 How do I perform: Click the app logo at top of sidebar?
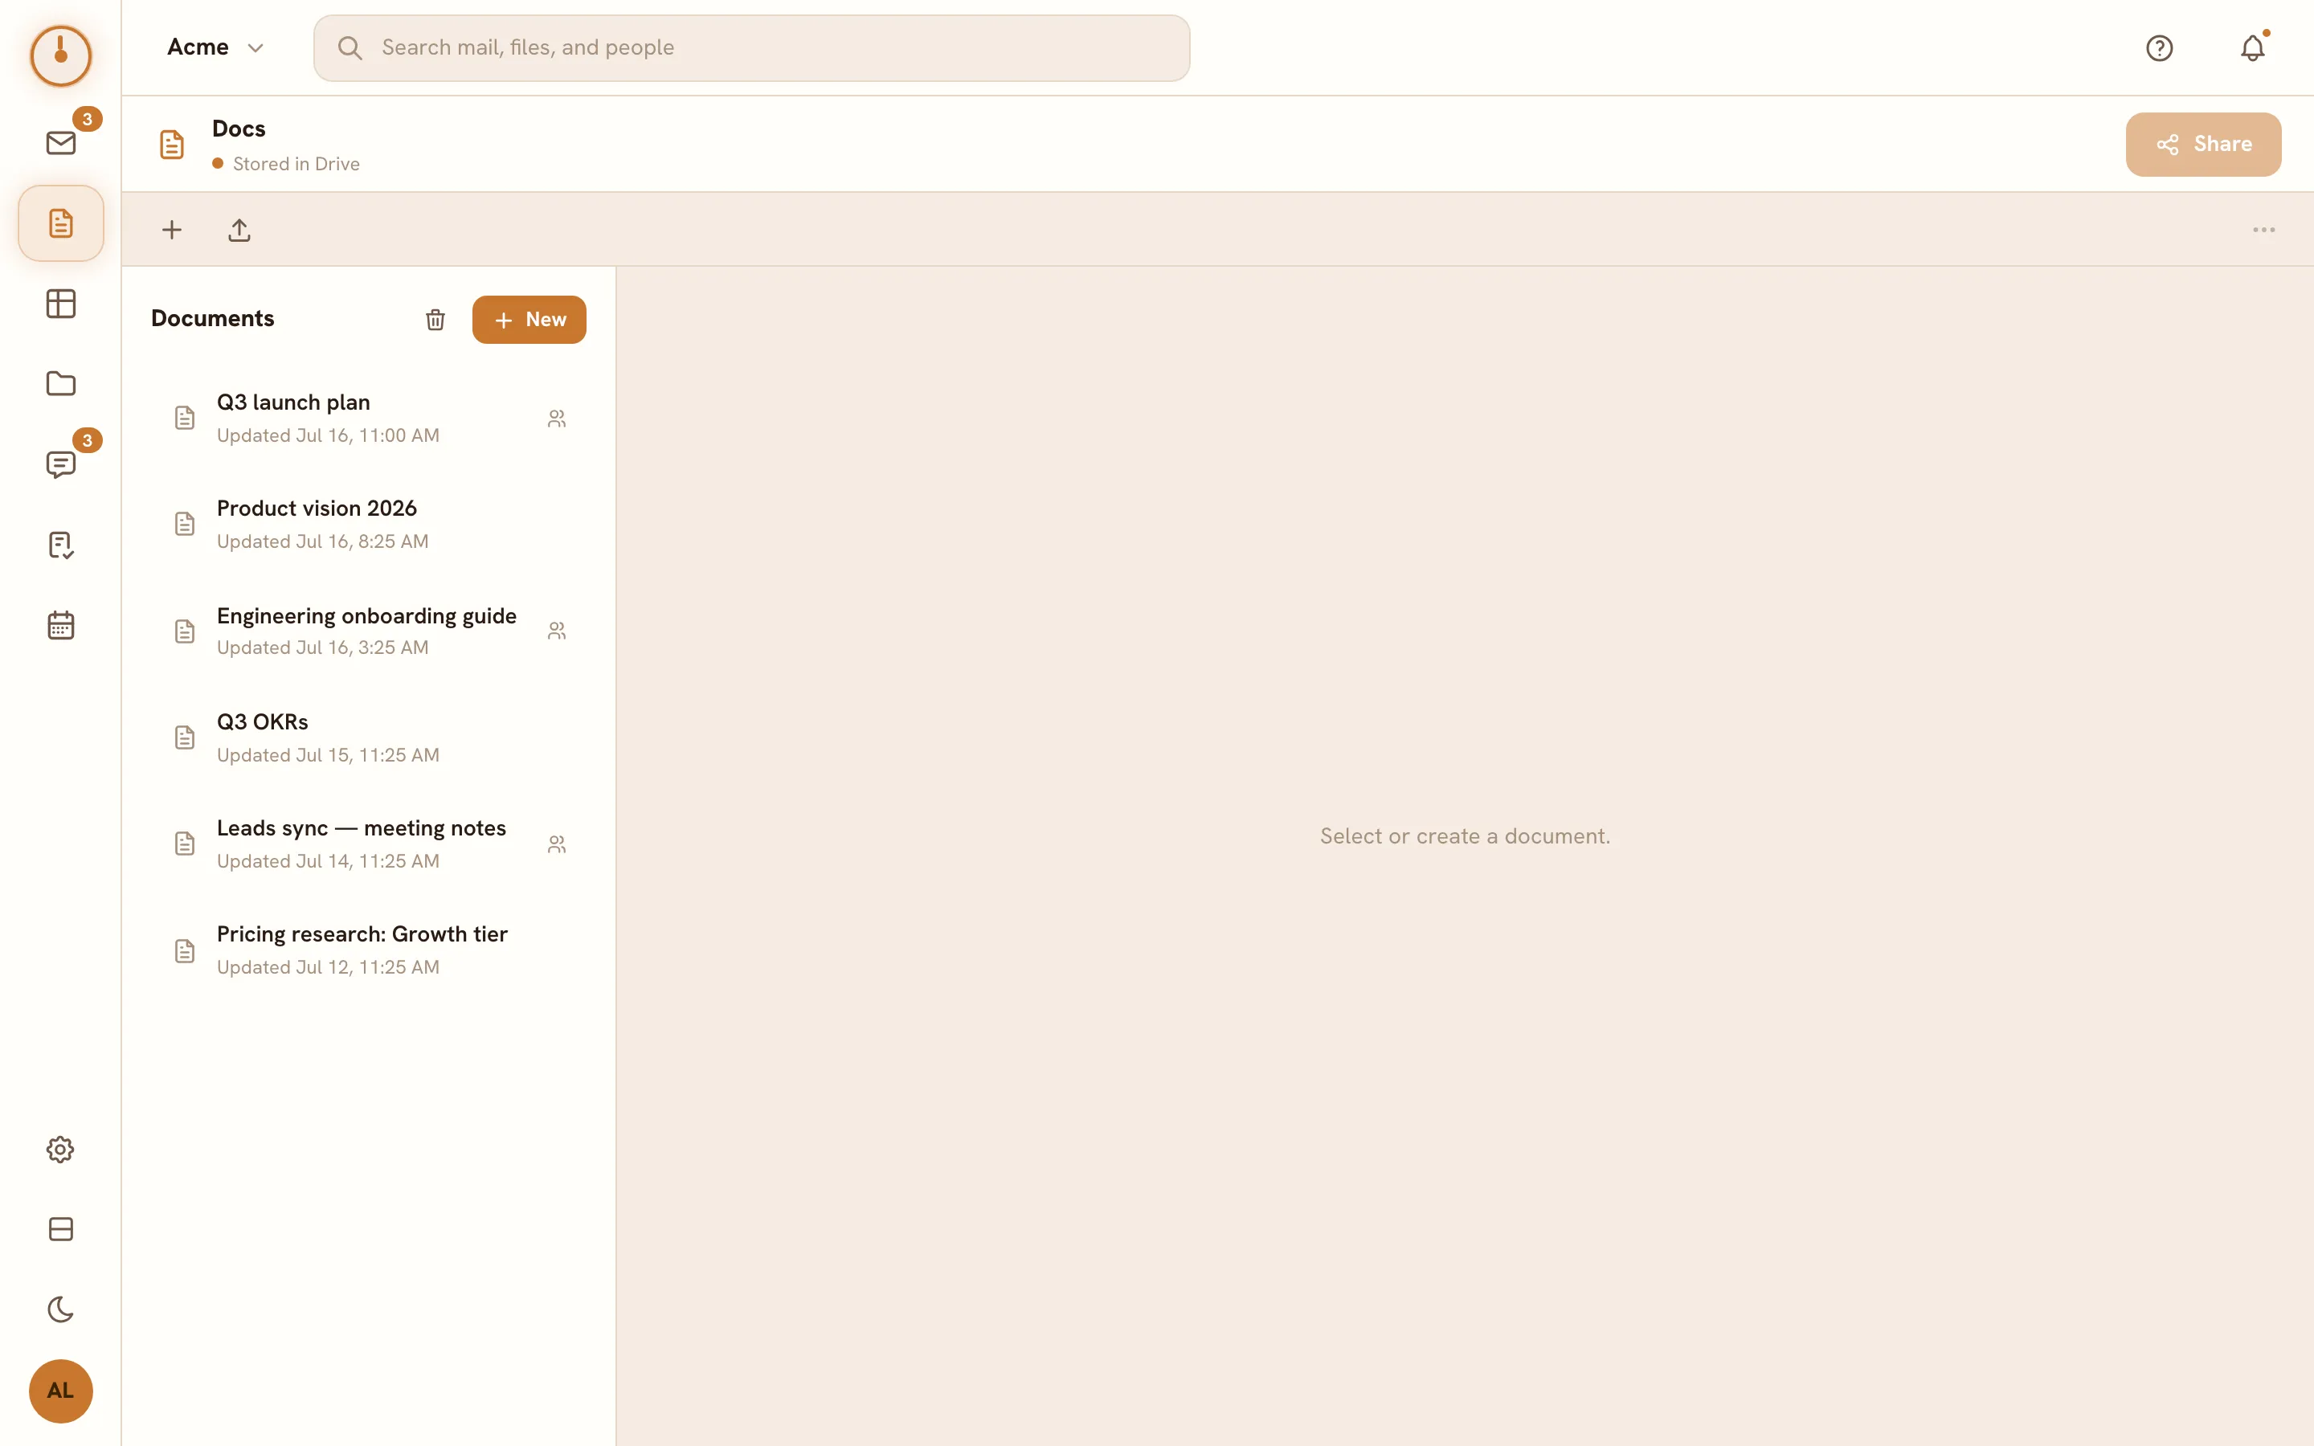[61, 55]
